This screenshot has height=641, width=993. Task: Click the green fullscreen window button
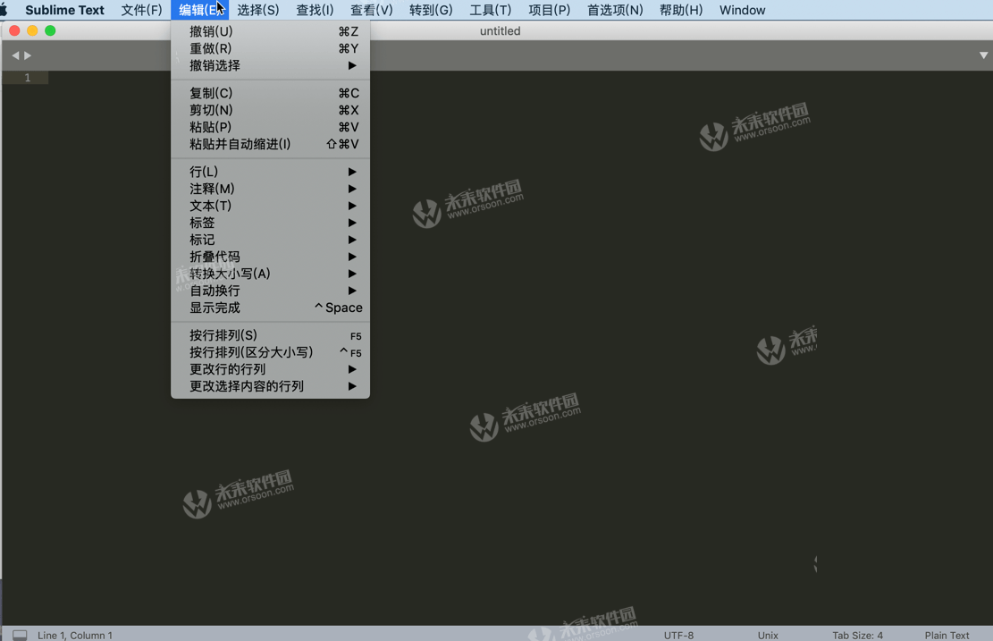pos(50,30)
